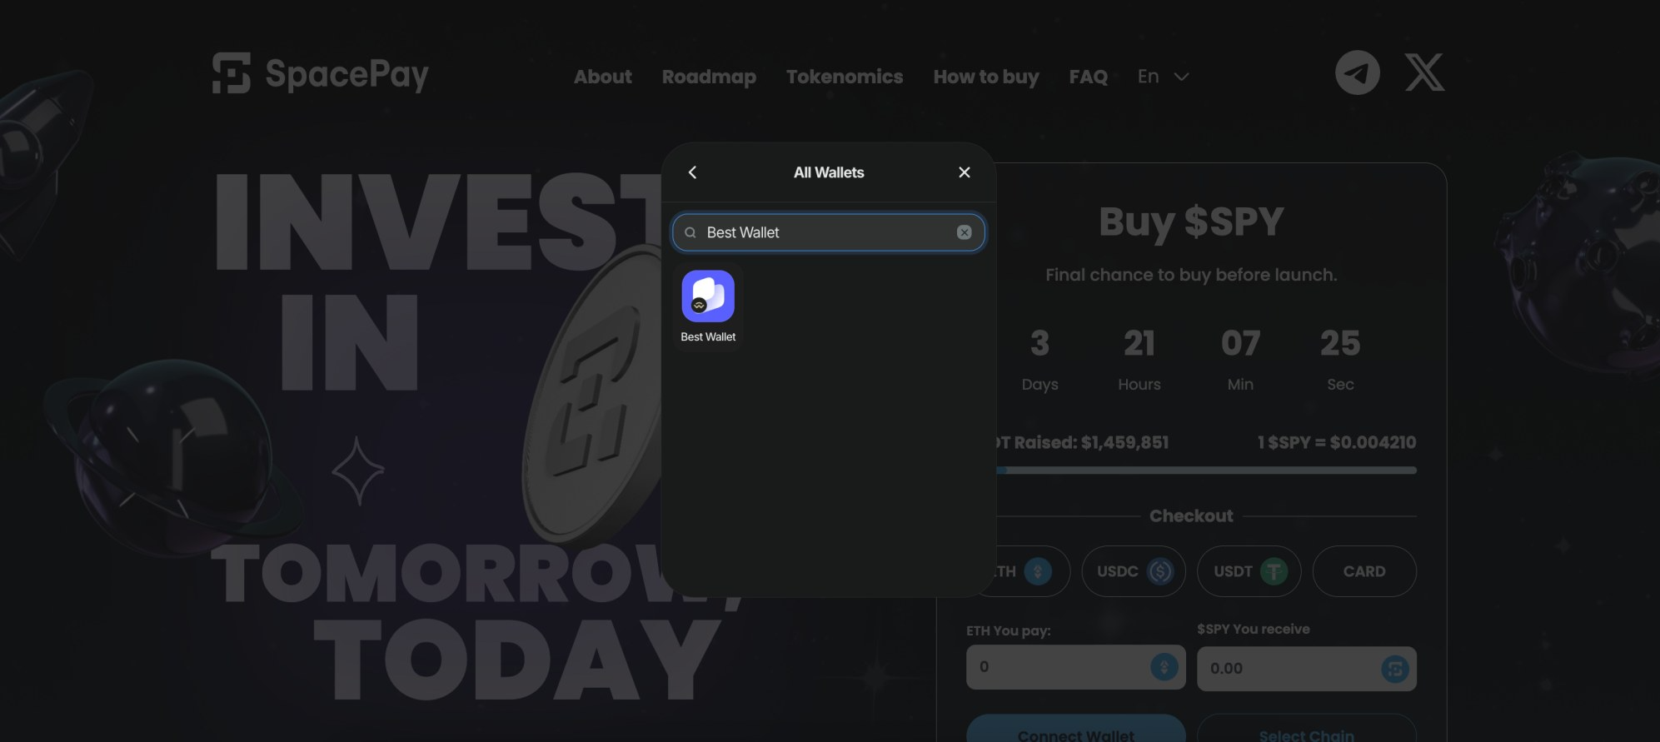This screenshot has height=742, width=1660.
Task: Click the presale raised progress bar
Action: (x=1207, y=471)
